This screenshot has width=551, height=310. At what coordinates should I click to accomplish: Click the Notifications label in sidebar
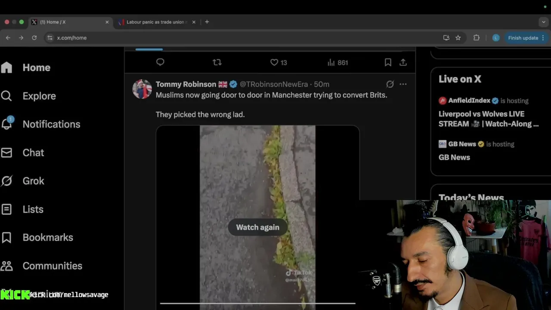51,124
